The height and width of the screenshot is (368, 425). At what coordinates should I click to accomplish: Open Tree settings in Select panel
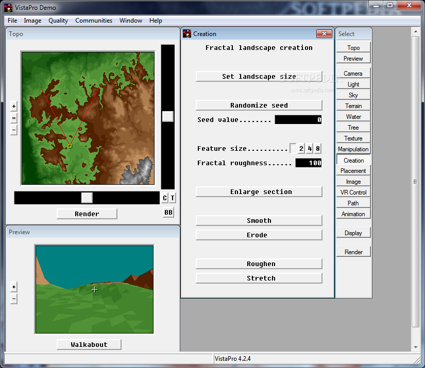coord(353,128)
